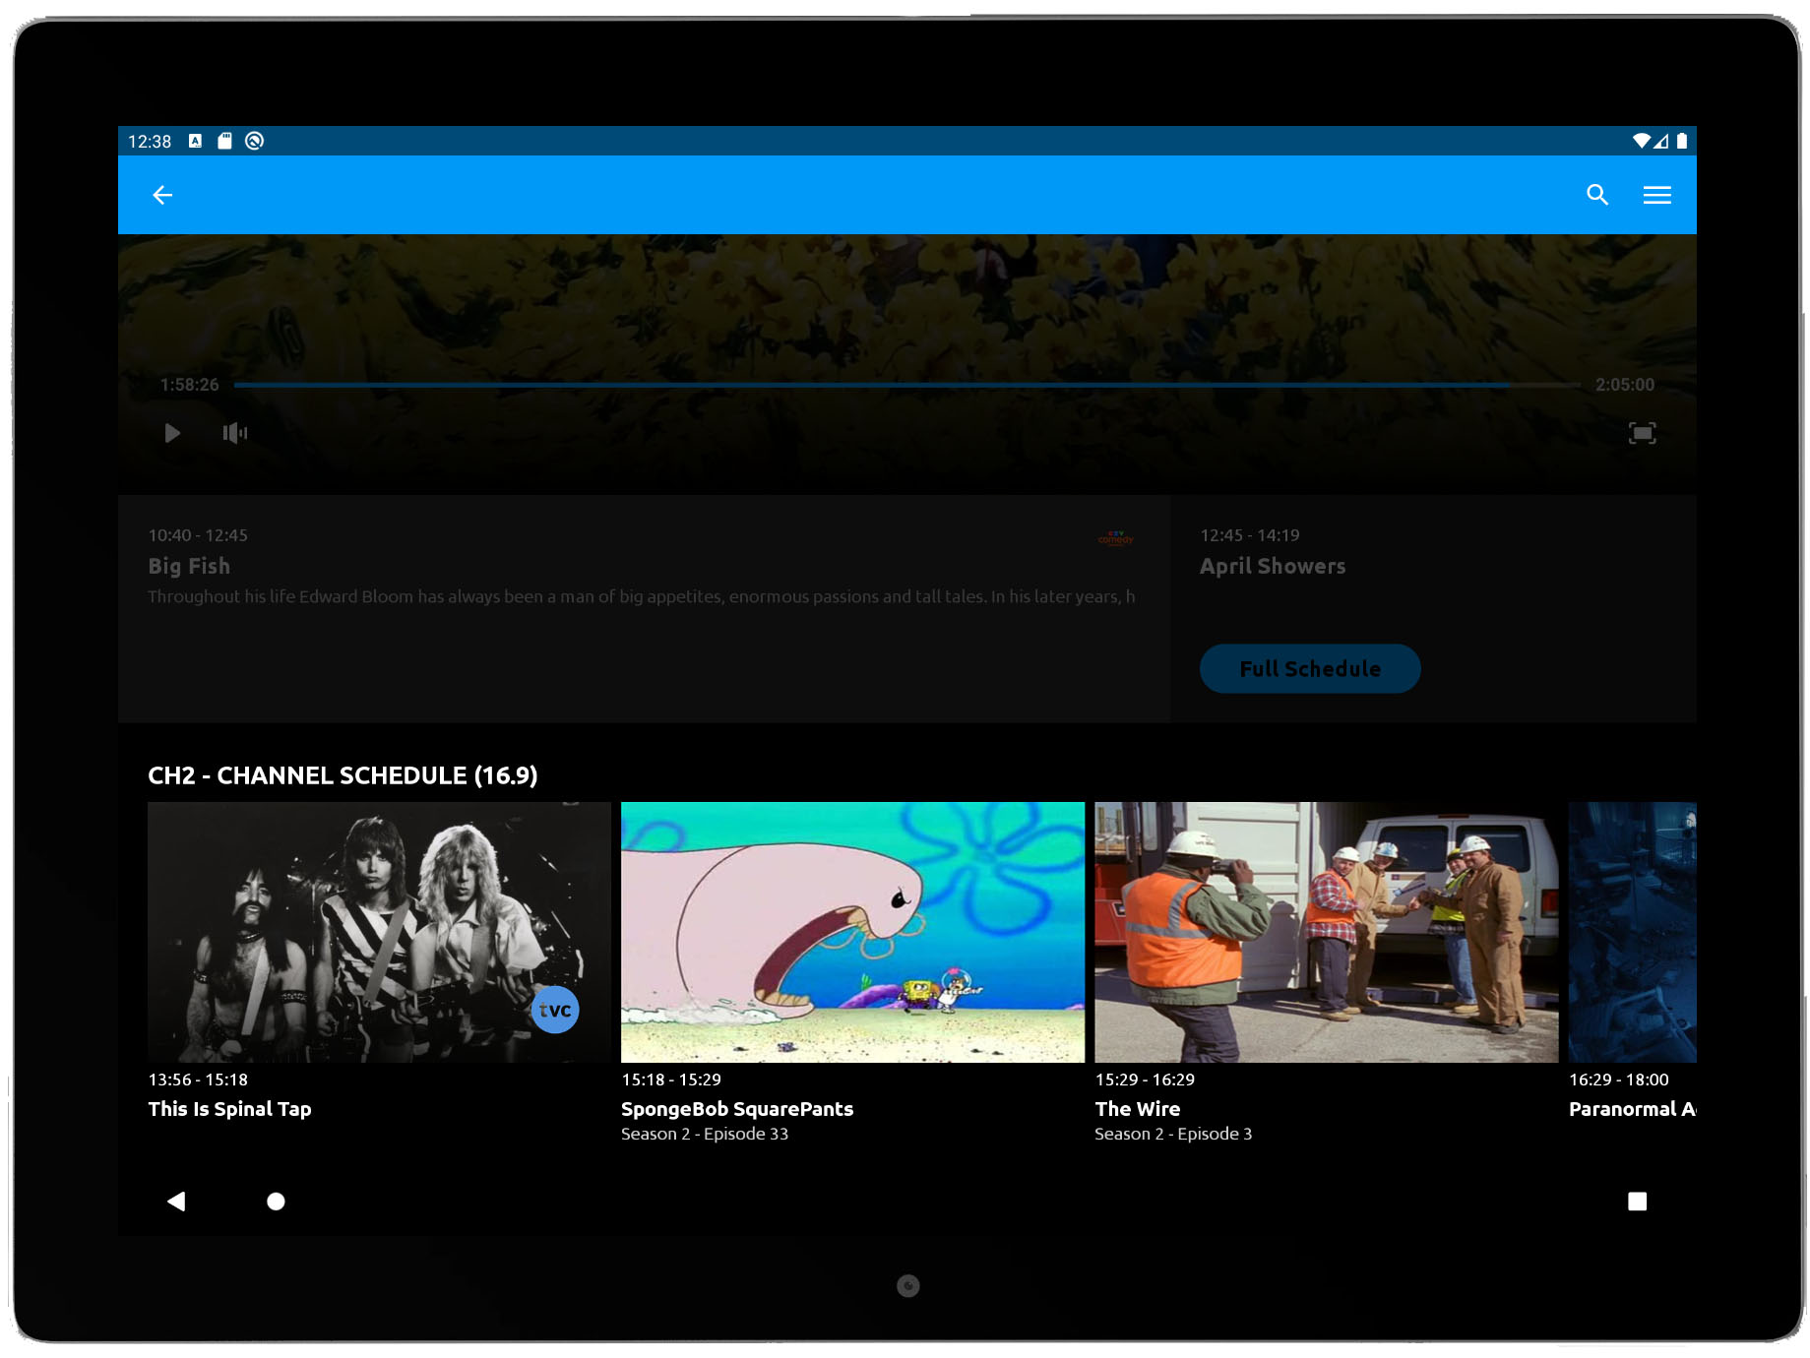Tap the 15:18 - 15:29 time slot

671,1080
